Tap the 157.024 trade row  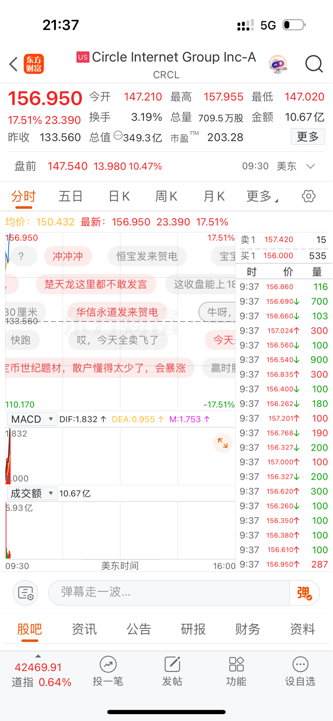click(x=284, y=330)
